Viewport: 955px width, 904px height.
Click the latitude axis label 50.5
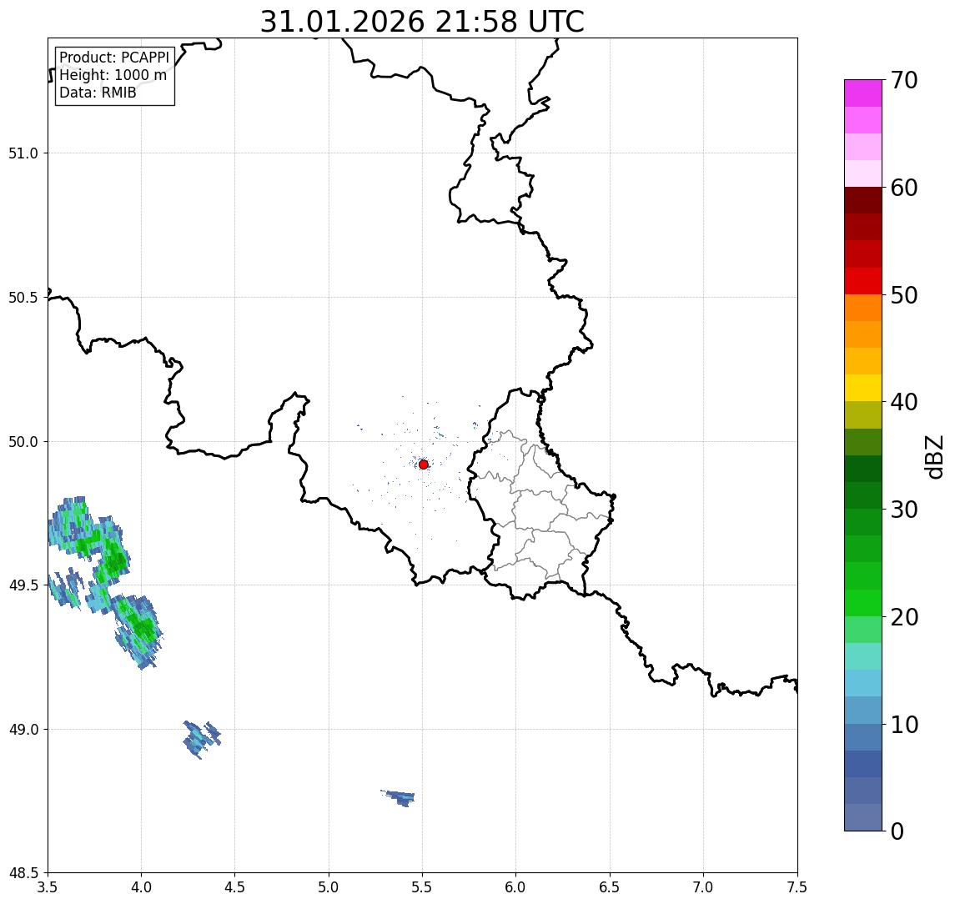pos(23,298)
